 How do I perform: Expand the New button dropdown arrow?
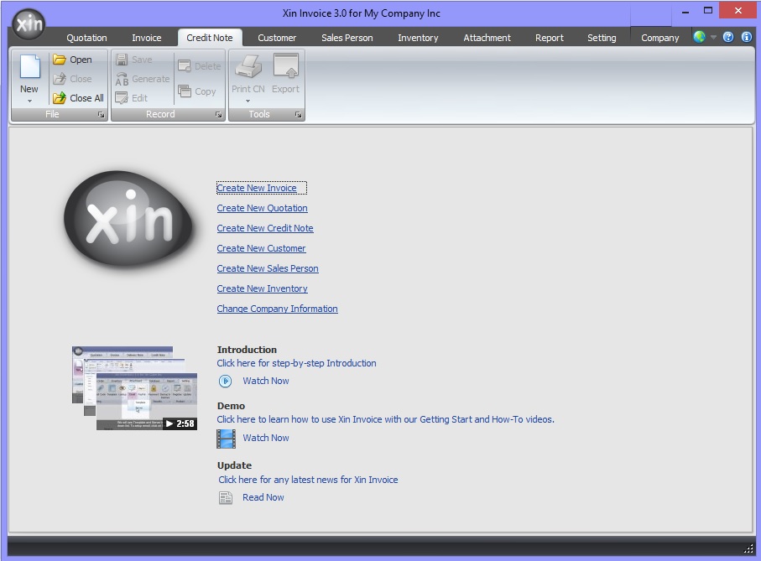click(x=29, y=101)
